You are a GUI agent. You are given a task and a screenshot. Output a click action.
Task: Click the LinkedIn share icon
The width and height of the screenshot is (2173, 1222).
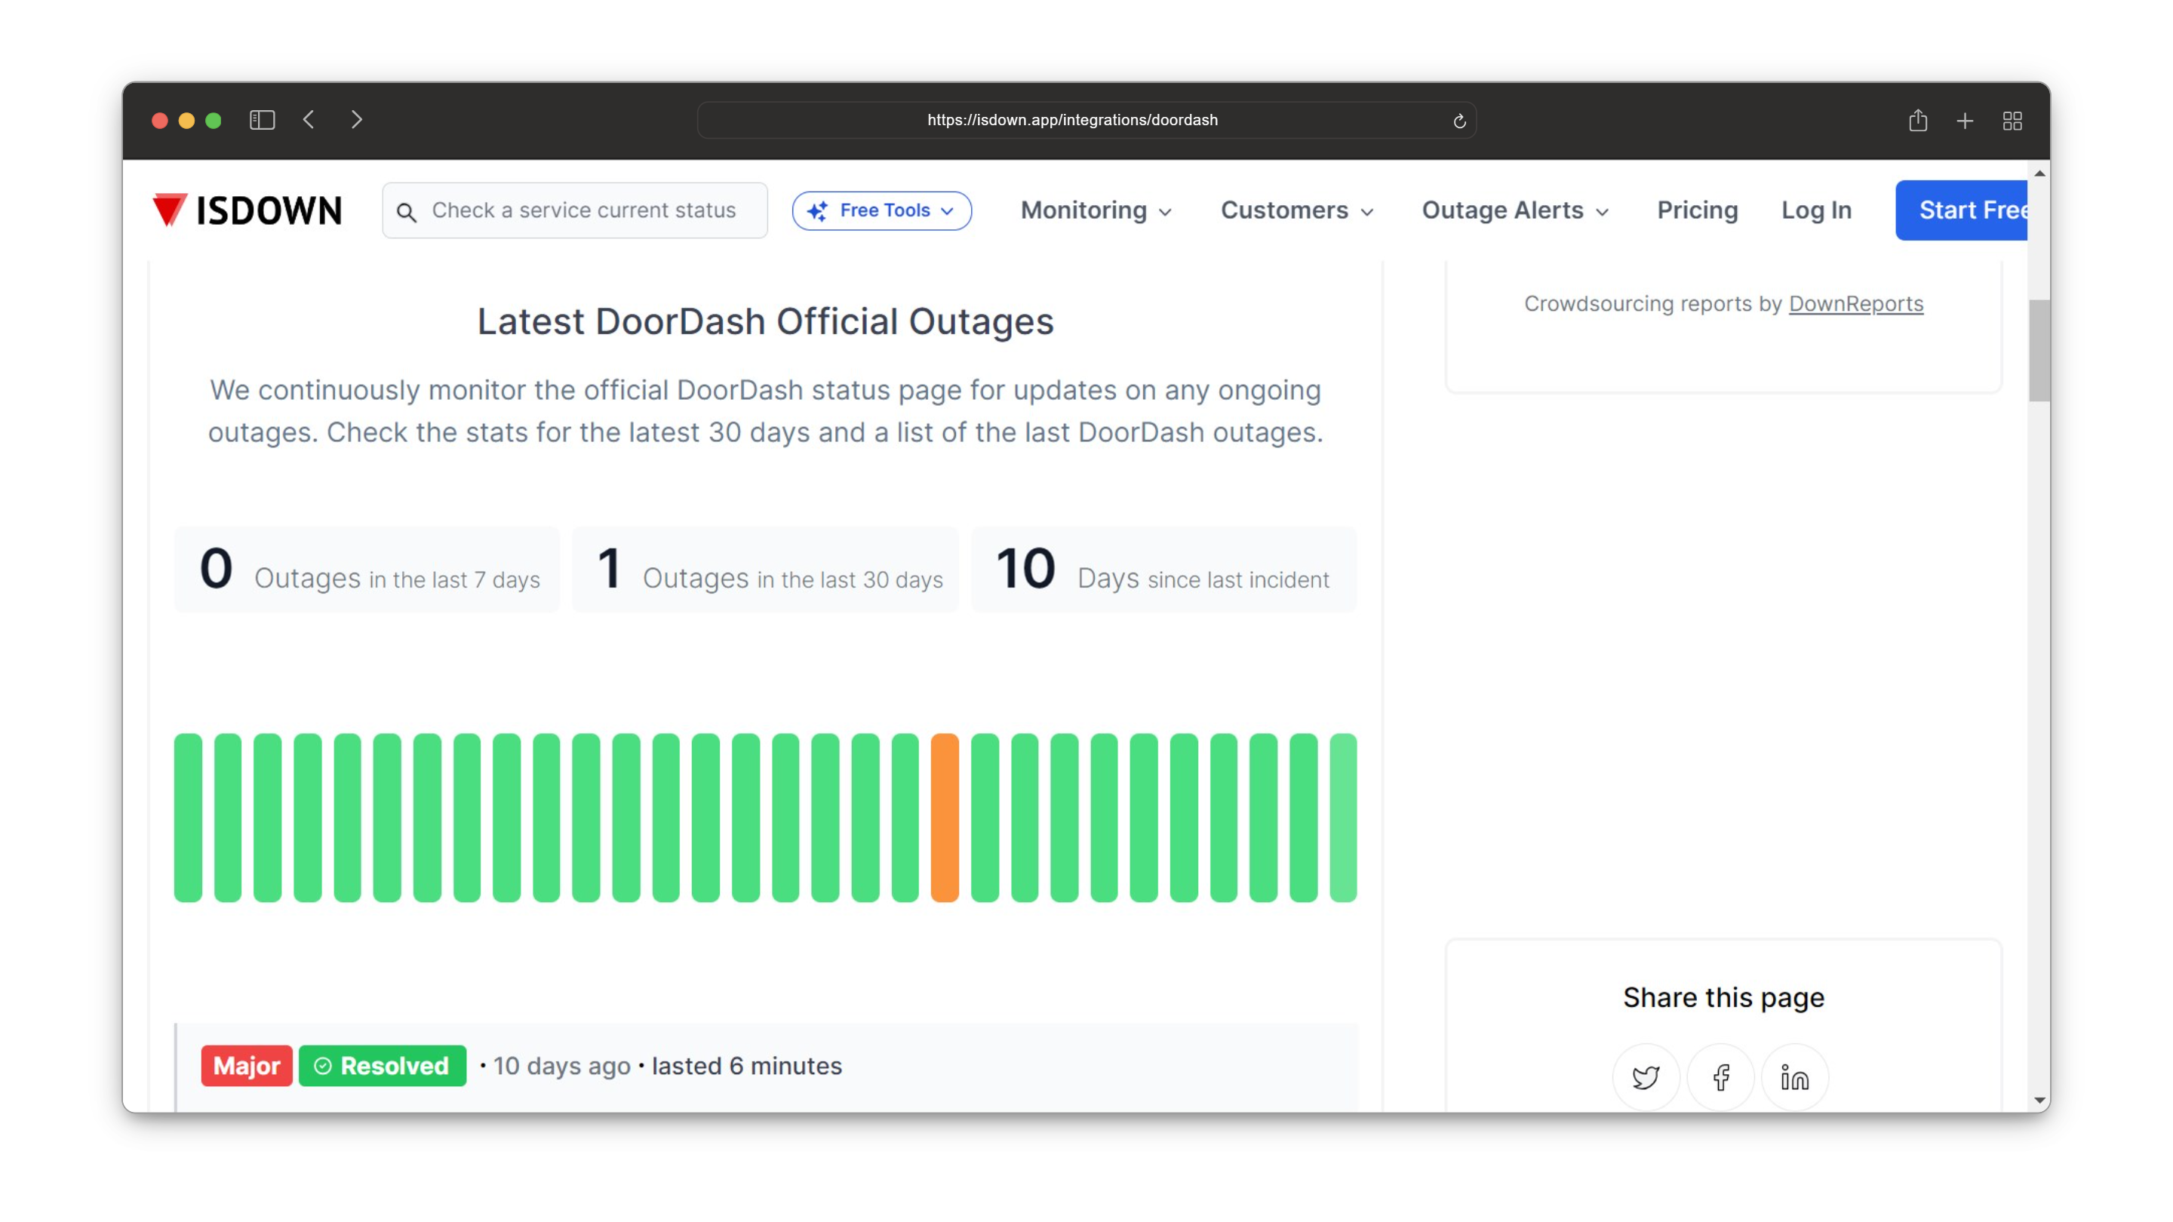(1794, 1077)
